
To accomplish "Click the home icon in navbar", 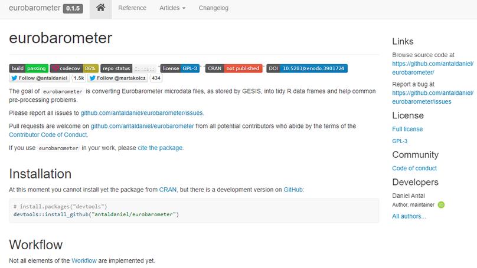I will [100, 8].
